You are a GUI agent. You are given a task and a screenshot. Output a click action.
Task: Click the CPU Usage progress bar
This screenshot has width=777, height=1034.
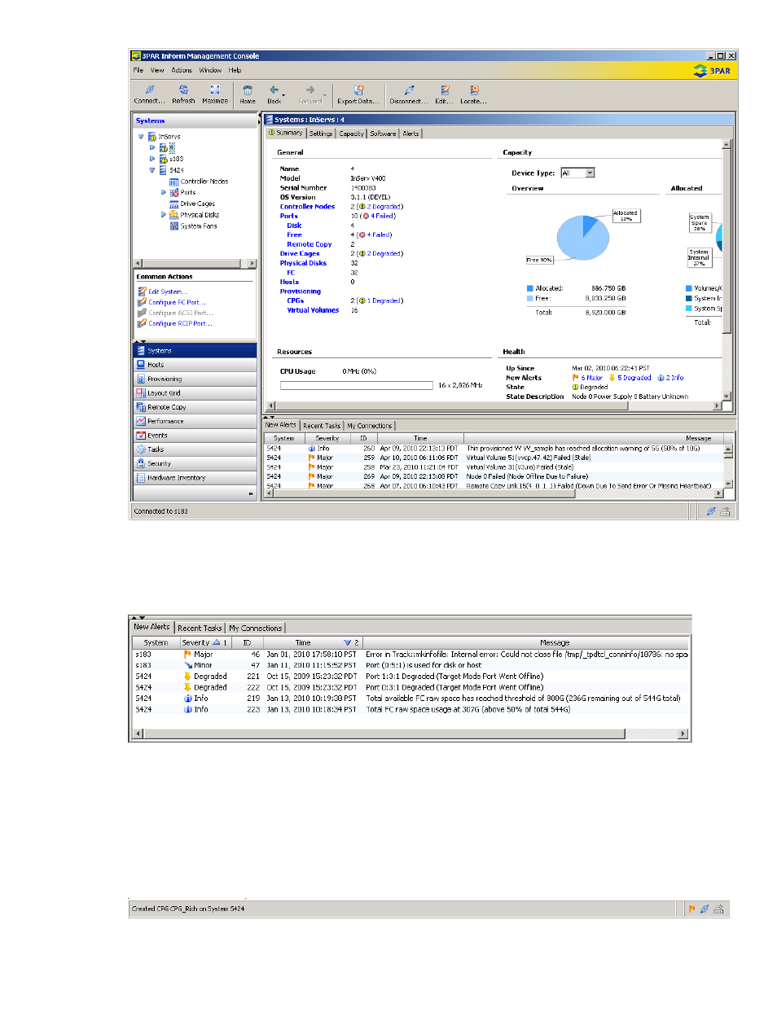point(357,386)
